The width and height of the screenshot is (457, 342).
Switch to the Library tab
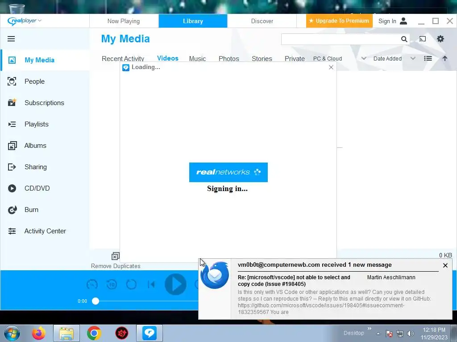(x=193, y=21)
